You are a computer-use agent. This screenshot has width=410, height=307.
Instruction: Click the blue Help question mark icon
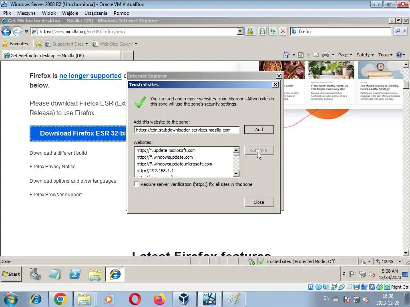pyautogui.click(x=399, y=55)
